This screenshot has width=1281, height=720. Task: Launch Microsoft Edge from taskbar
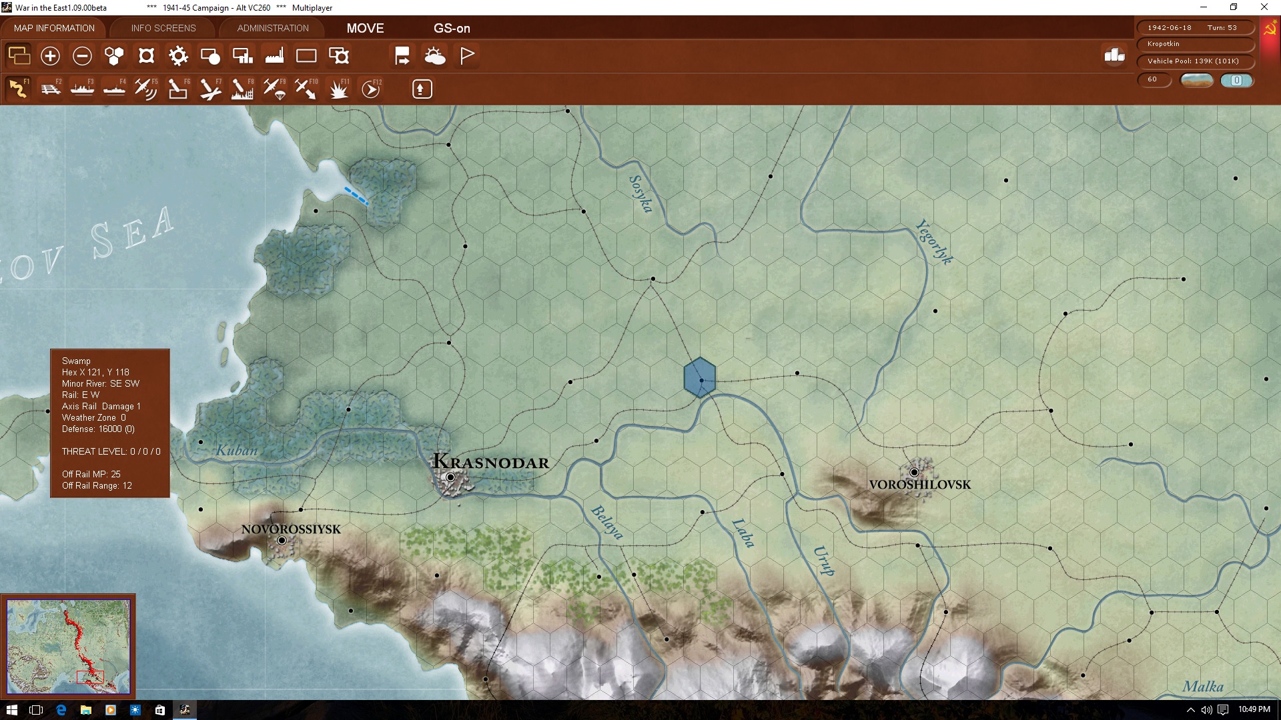[x=61, y=710]
